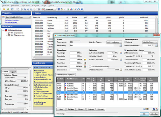The width and height of the screenshot is (161, 117).
Task: Open Beheizung dropdown beheizter Raum
Action: tap(150, 42)
